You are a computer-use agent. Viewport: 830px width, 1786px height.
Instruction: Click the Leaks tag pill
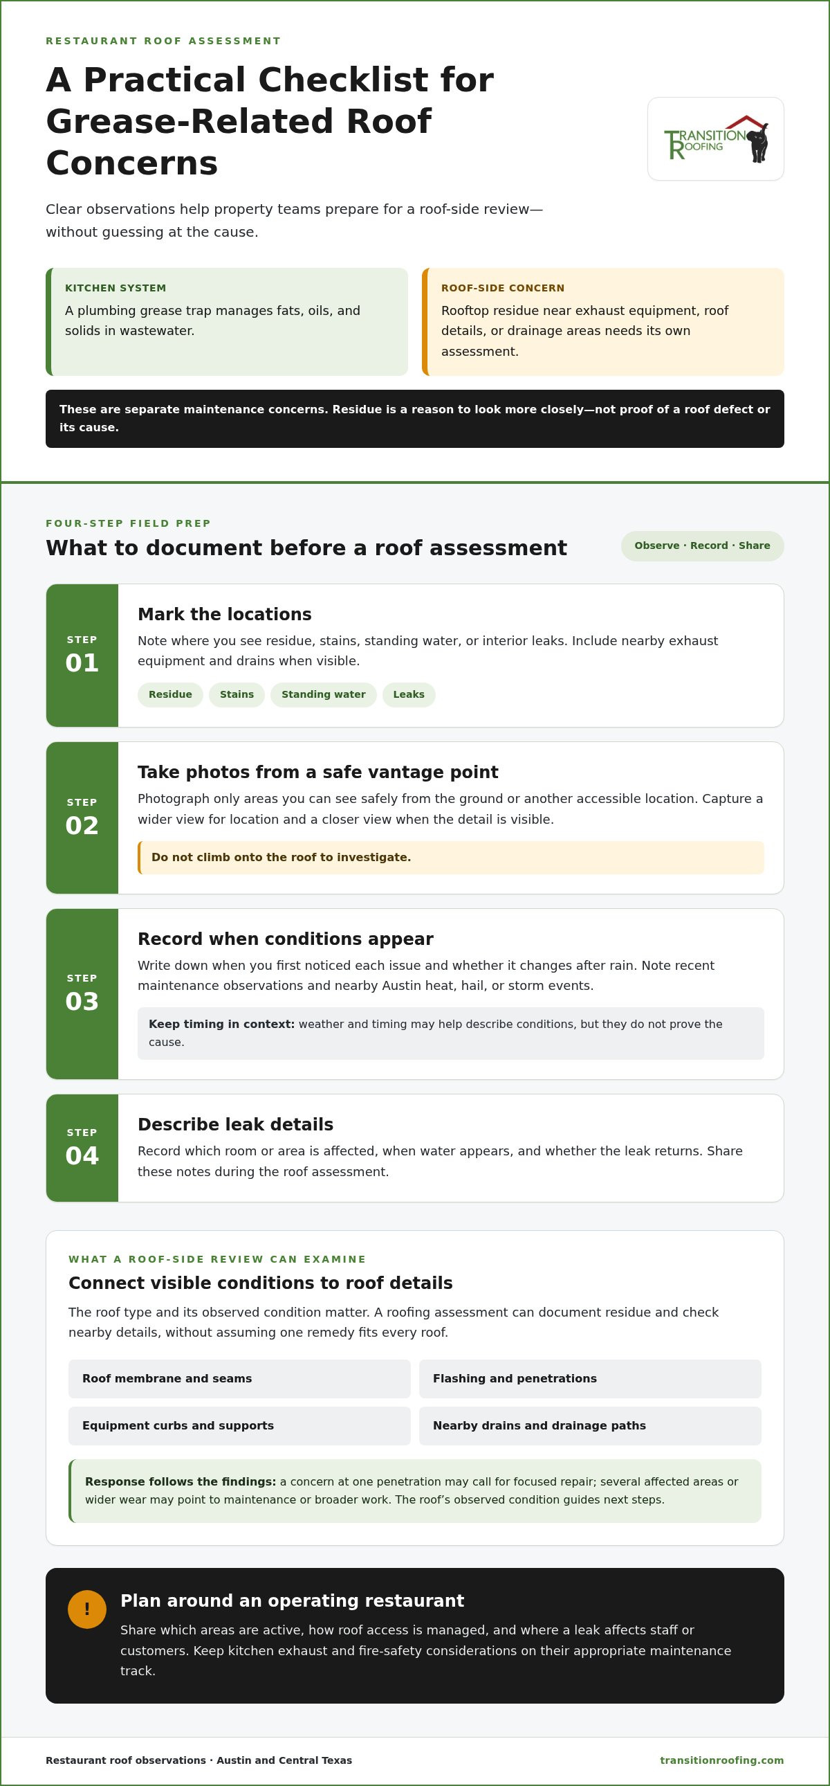point(409,695)
